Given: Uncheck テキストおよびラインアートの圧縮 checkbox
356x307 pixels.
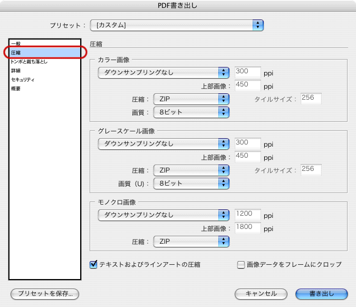Looking at the screenshot, I should (93, 265).
